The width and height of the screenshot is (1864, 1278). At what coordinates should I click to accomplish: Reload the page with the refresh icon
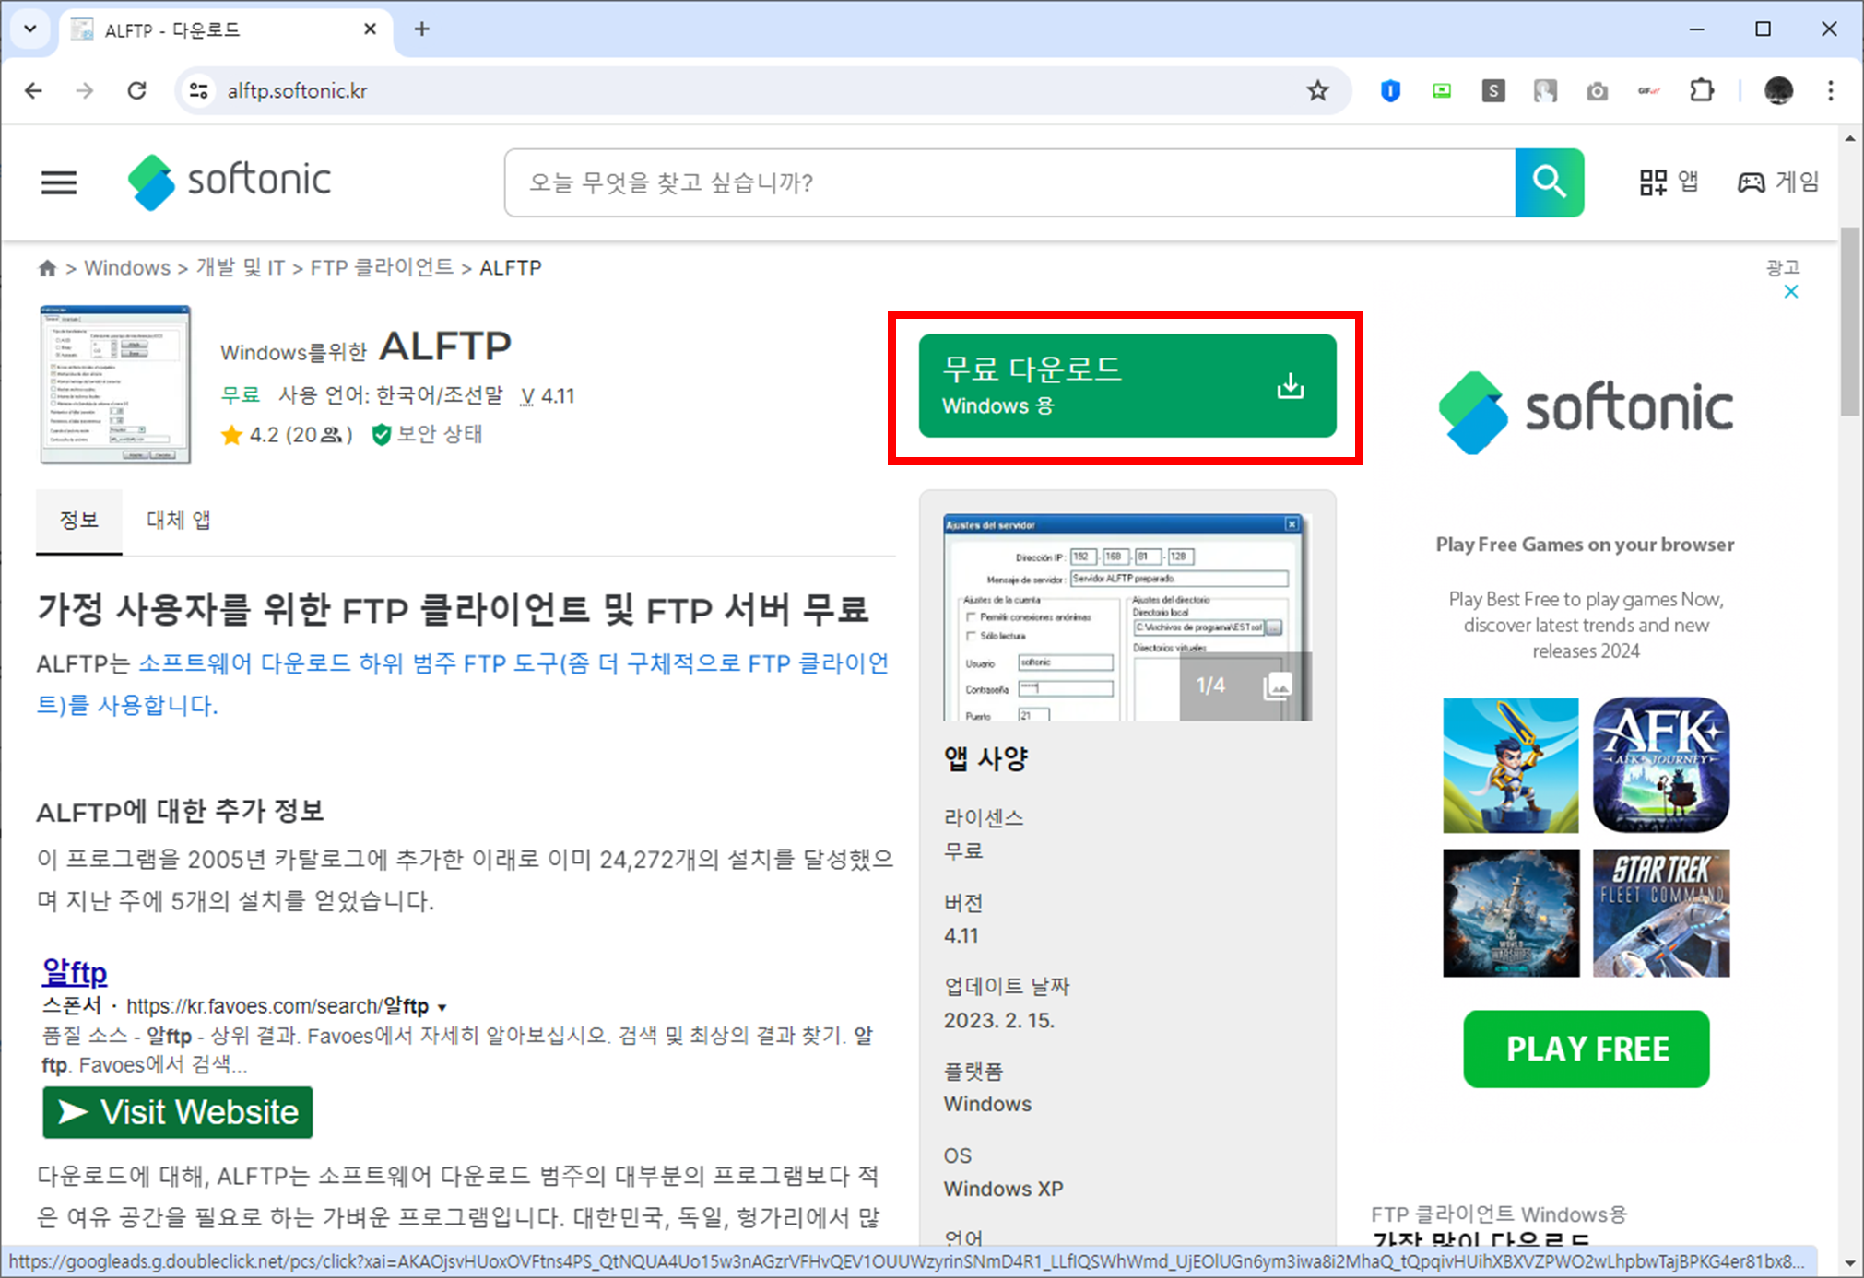tap(137, 90)
